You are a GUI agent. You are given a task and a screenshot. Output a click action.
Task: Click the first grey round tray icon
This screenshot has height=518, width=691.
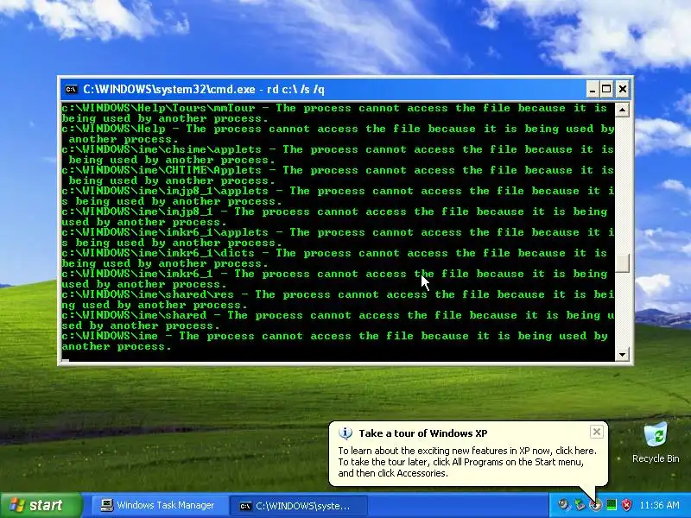pos(564,505)
